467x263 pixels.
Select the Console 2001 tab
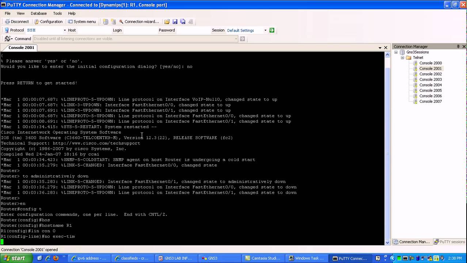point(21,47)
